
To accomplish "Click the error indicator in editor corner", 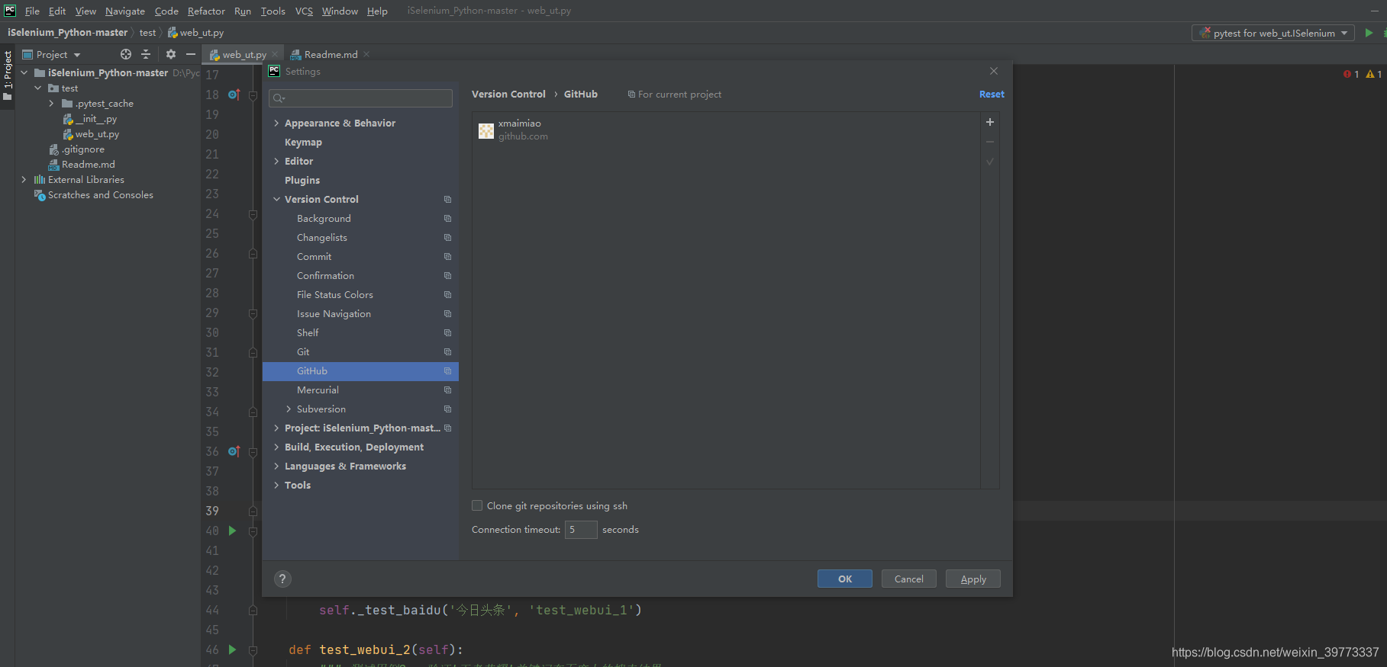I will (x=1351, y=74).
